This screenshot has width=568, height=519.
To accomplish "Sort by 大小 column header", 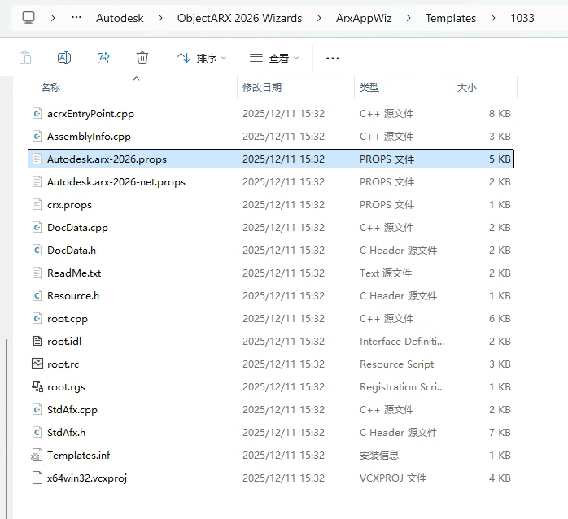I will (467, 87).
